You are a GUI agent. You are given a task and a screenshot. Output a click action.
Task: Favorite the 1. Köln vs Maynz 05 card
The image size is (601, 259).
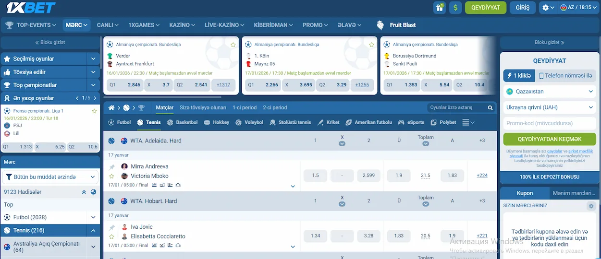[371, 45]
